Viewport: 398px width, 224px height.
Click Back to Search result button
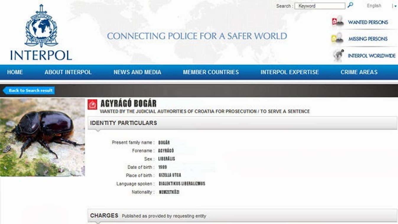pos(29,90)
